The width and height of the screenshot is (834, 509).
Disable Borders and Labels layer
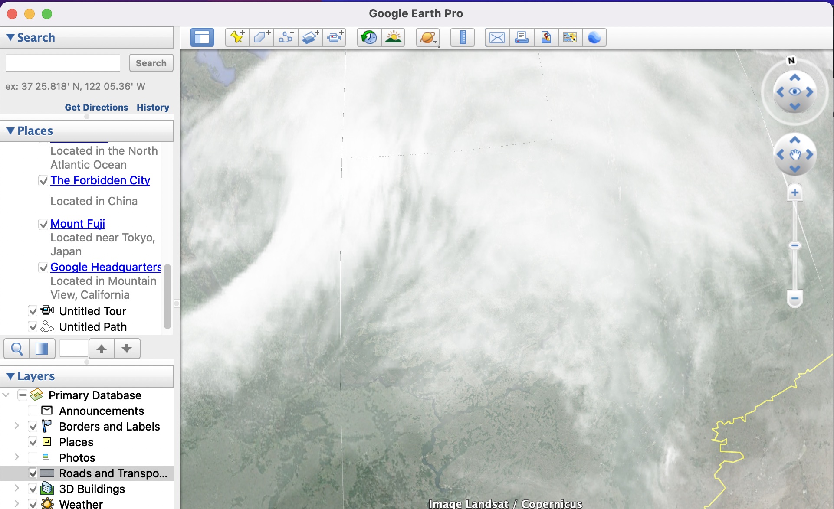tap(33, 426)
